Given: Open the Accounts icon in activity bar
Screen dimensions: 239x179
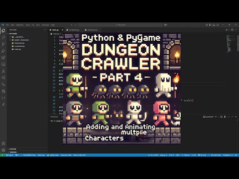Looking at the screenshot, I should point(3,143).
